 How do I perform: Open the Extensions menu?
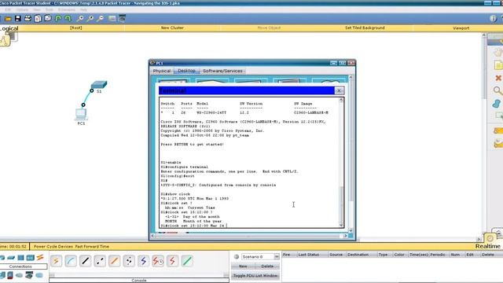[x=67, y=10]
